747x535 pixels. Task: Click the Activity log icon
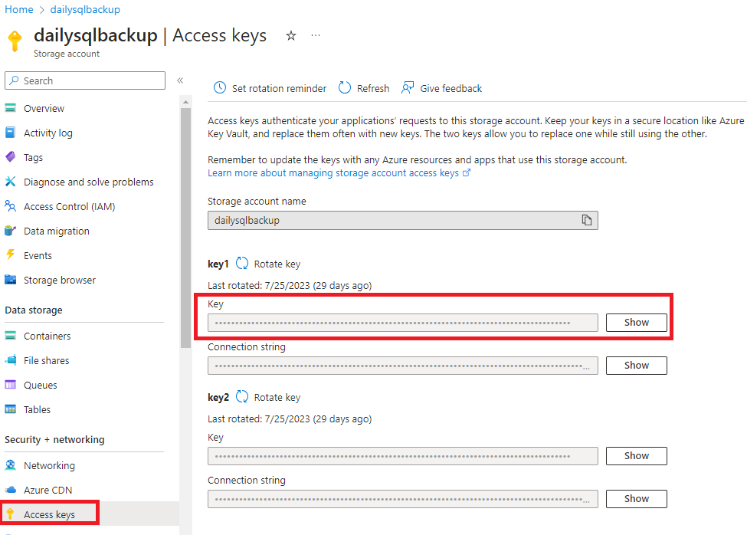click(11, 133)
